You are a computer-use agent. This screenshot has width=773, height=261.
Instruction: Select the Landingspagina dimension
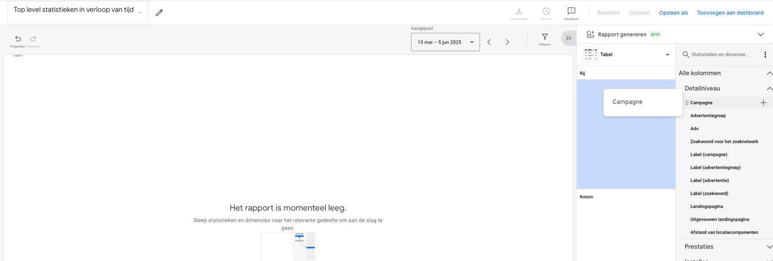point(706,207)
